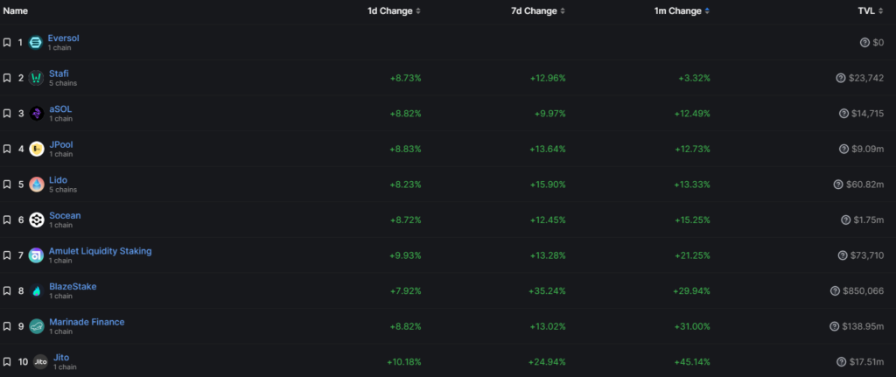Click the help icon beside Lido's TVL

838,184
